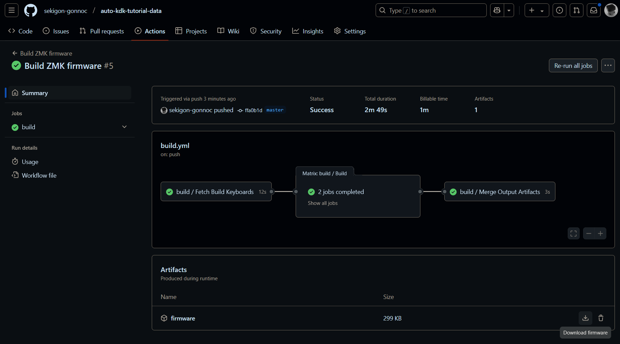Zoom out the workflow graph
The image size is (620, 344).
589,234
